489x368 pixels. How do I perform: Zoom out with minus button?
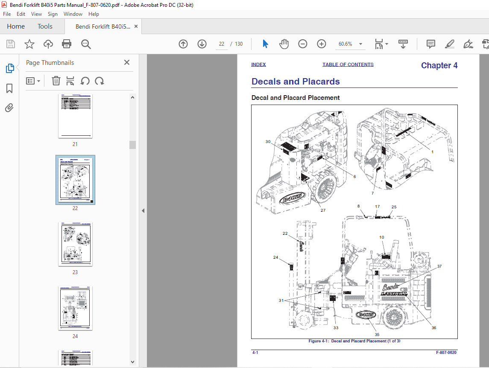[x=302, y=44]
